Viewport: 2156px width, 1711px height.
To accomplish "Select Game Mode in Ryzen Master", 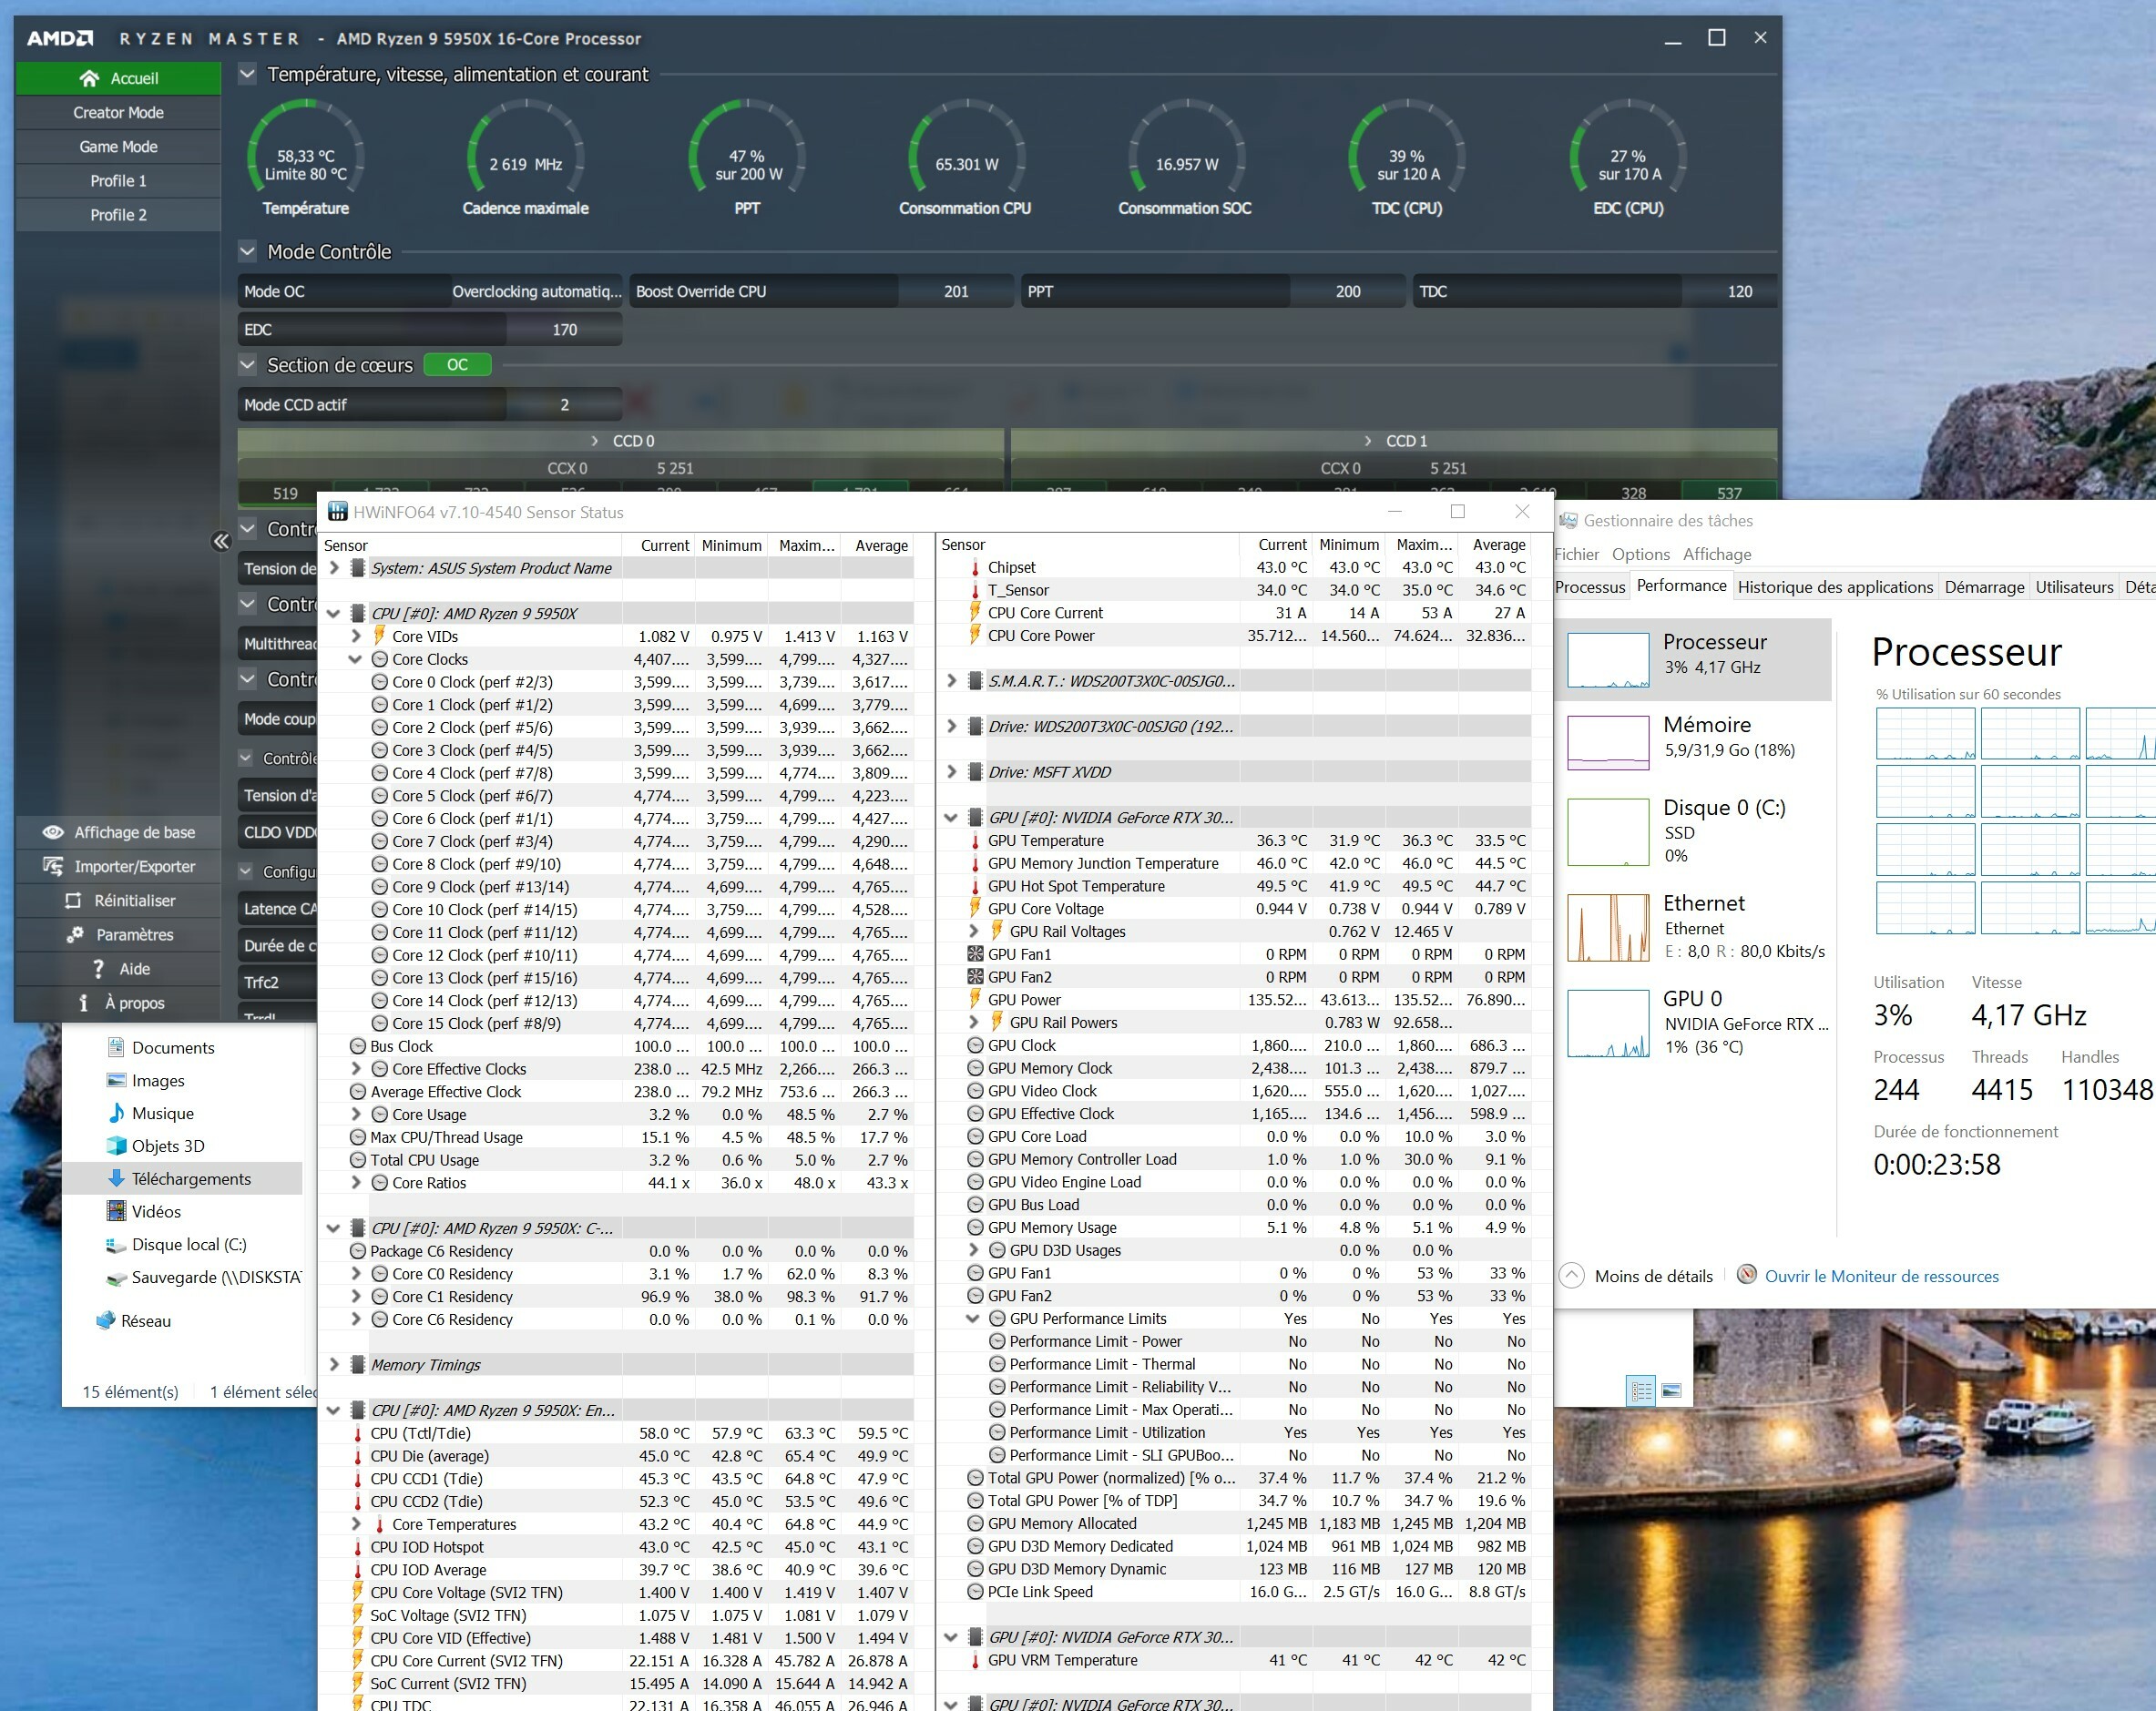I will pyautogui.click(x=118, y=147).
